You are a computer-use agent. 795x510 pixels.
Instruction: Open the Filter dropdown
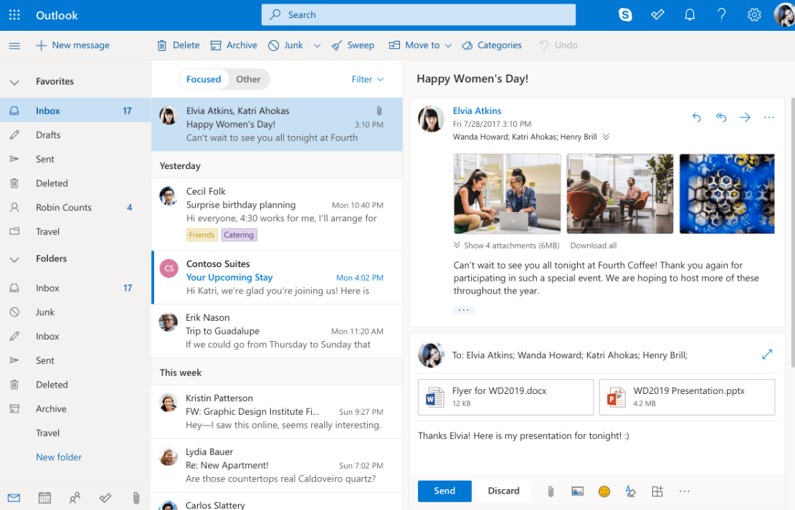368,80
